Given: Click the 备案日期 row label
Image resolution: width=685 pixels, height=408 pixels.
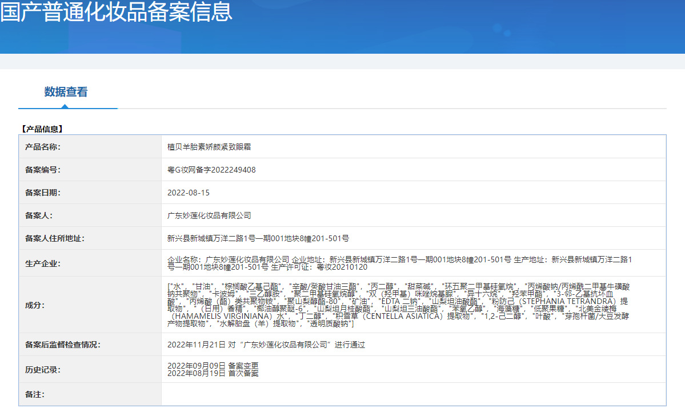Looking at the screenshot, I should (x=44, y=193).
